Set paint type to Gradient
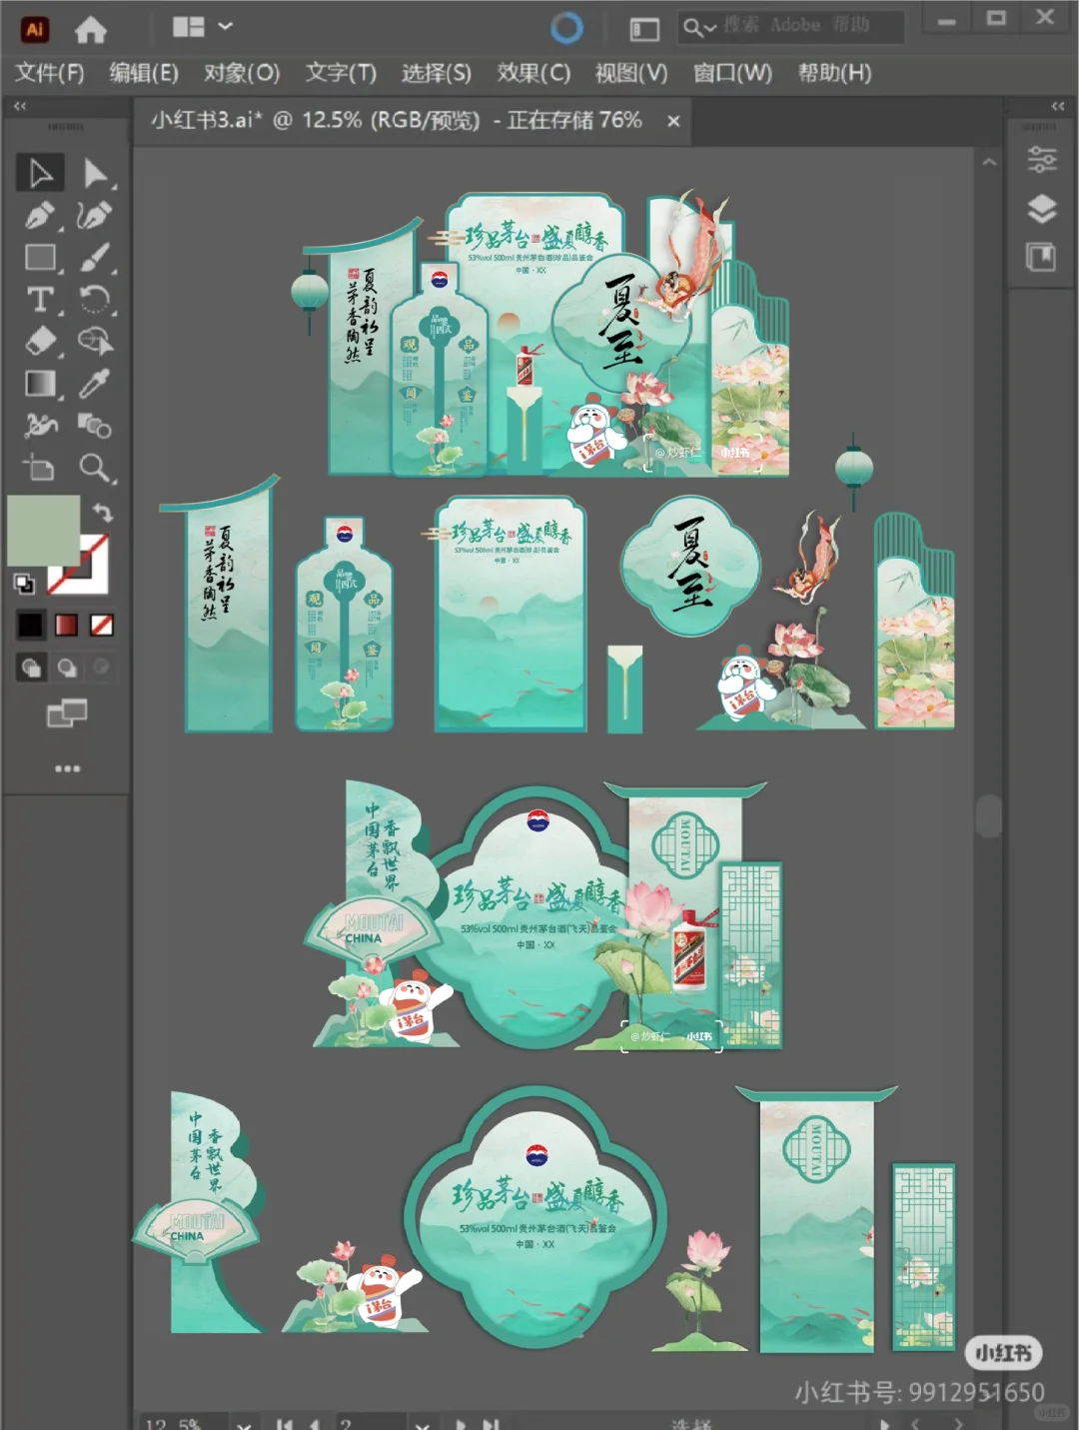This screenshot has width=1079, height=1430. (x=66, y=626)
